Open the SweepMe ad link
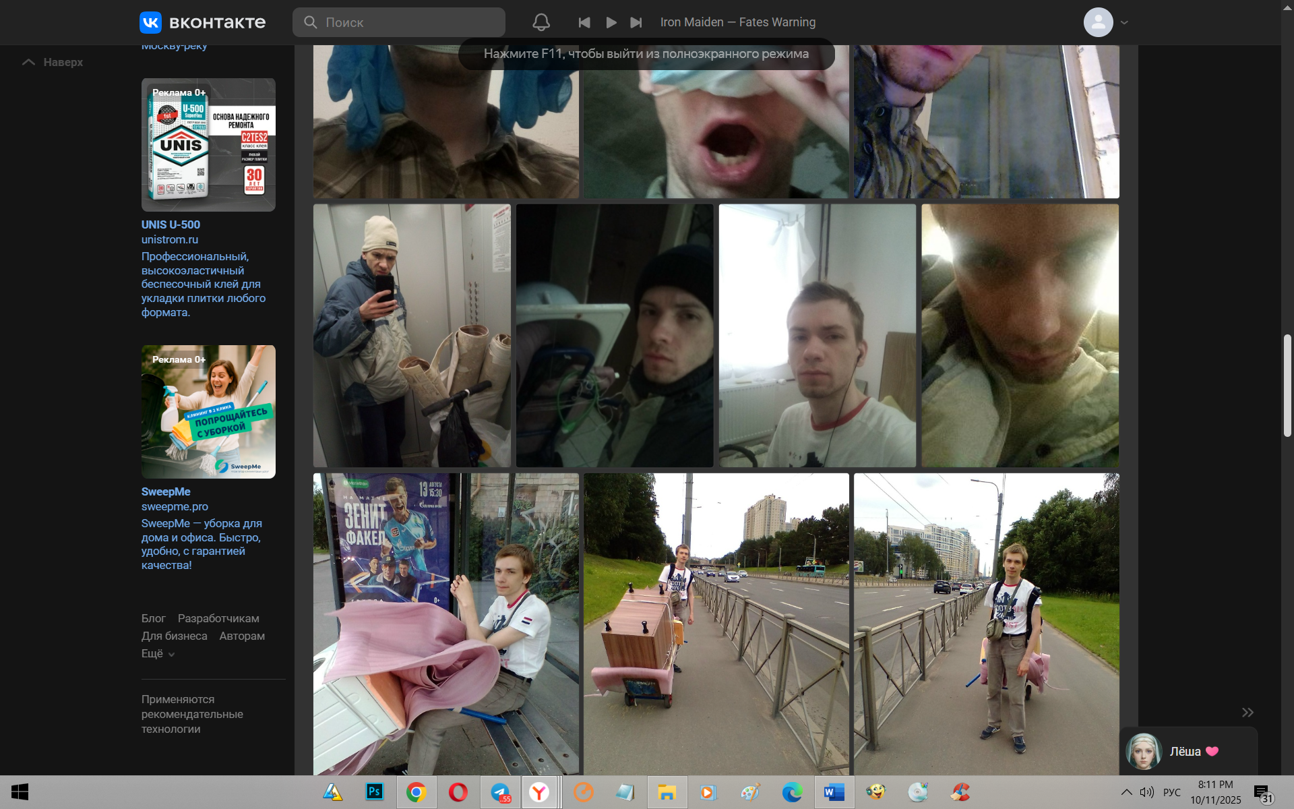Viewport: 1294px width, 809px height. [166, 491]
